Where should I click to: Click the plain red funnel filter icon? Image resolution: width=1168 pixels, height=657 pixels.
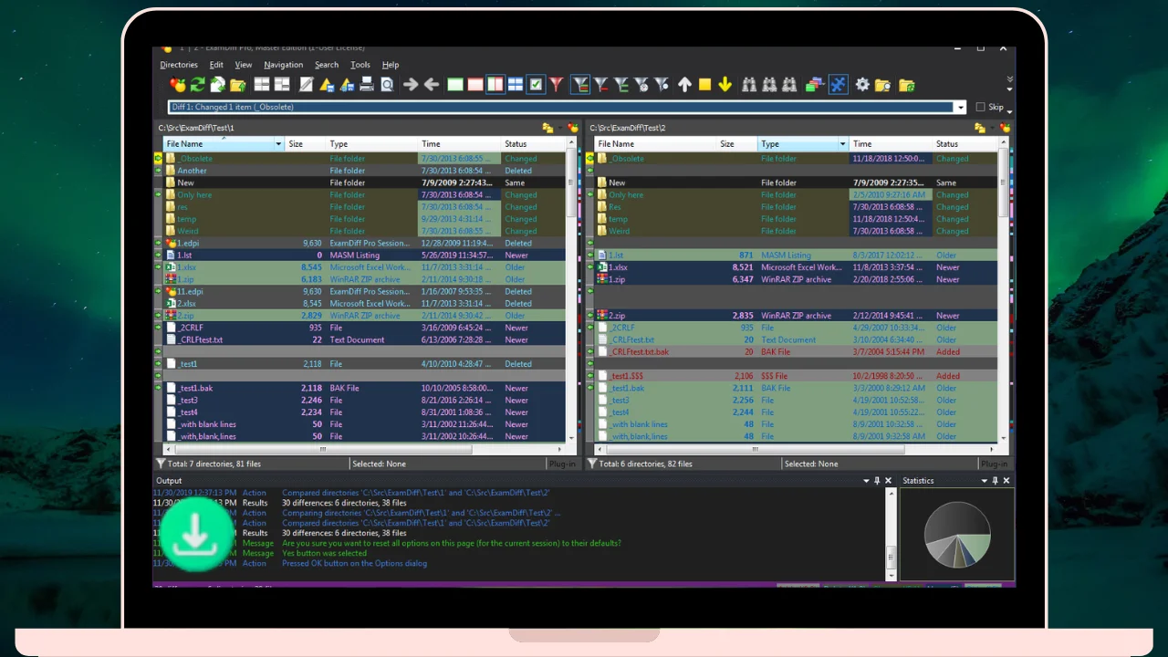pos(556,85)
